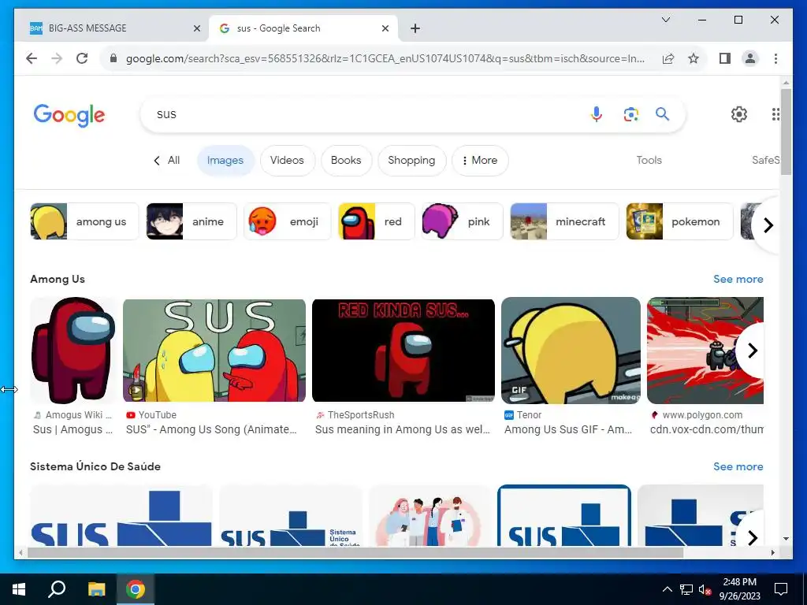Open the Chrome profile avatar

pos(750,58)
